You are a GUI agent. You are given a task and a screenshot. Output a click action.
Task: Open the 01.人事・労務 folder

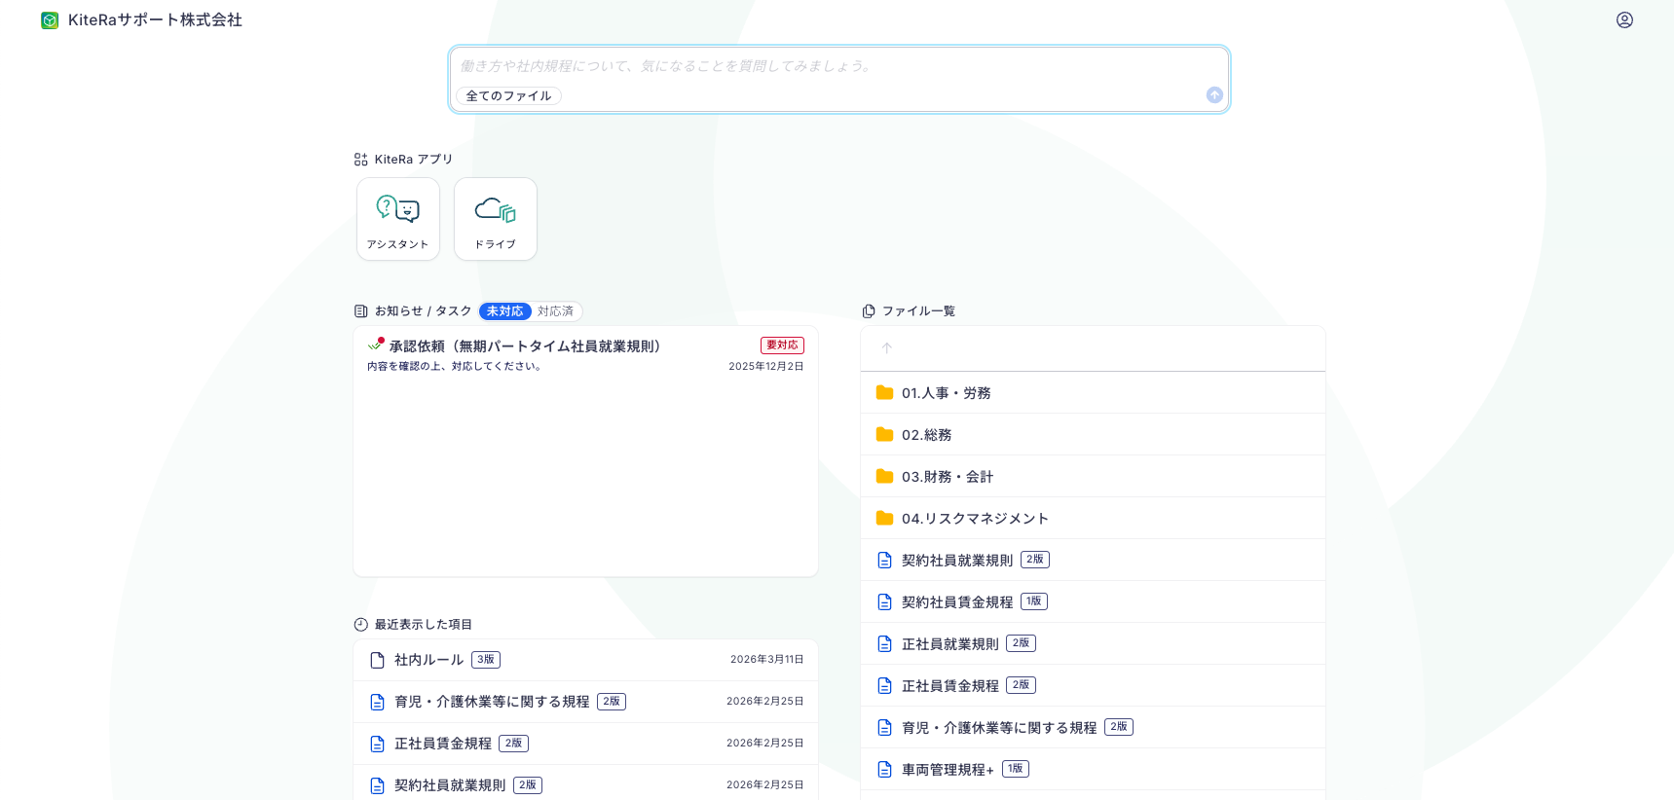pyautogui.click(x=946, y=393)
